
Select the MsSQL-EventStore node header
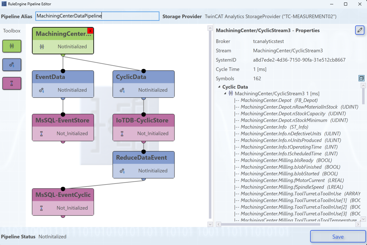coord(63,121)
